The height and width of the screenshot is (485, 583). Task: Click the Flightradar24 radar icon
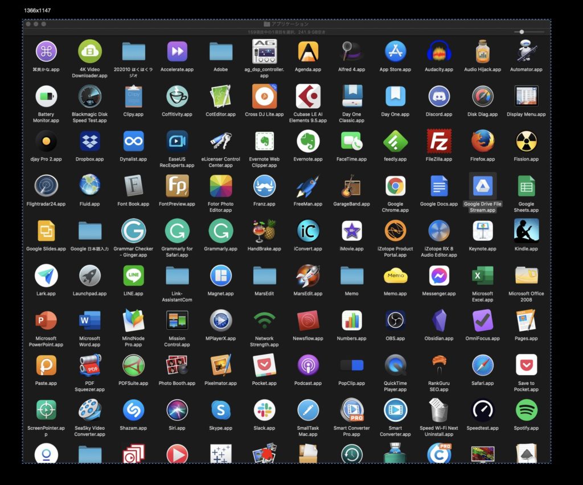[x=46, y=186]
